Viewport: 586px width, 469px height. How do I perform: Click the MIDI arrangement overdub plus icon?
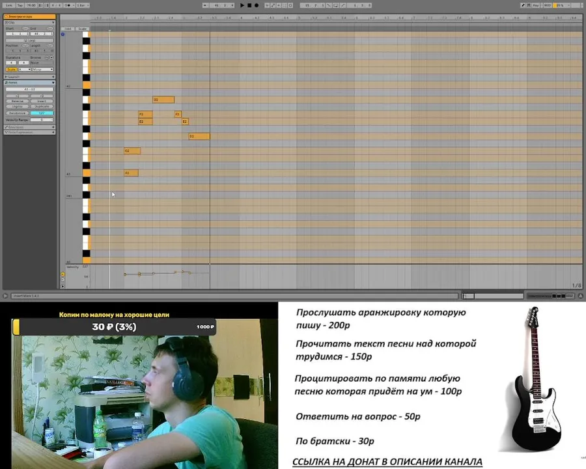[x=267, y=5]
